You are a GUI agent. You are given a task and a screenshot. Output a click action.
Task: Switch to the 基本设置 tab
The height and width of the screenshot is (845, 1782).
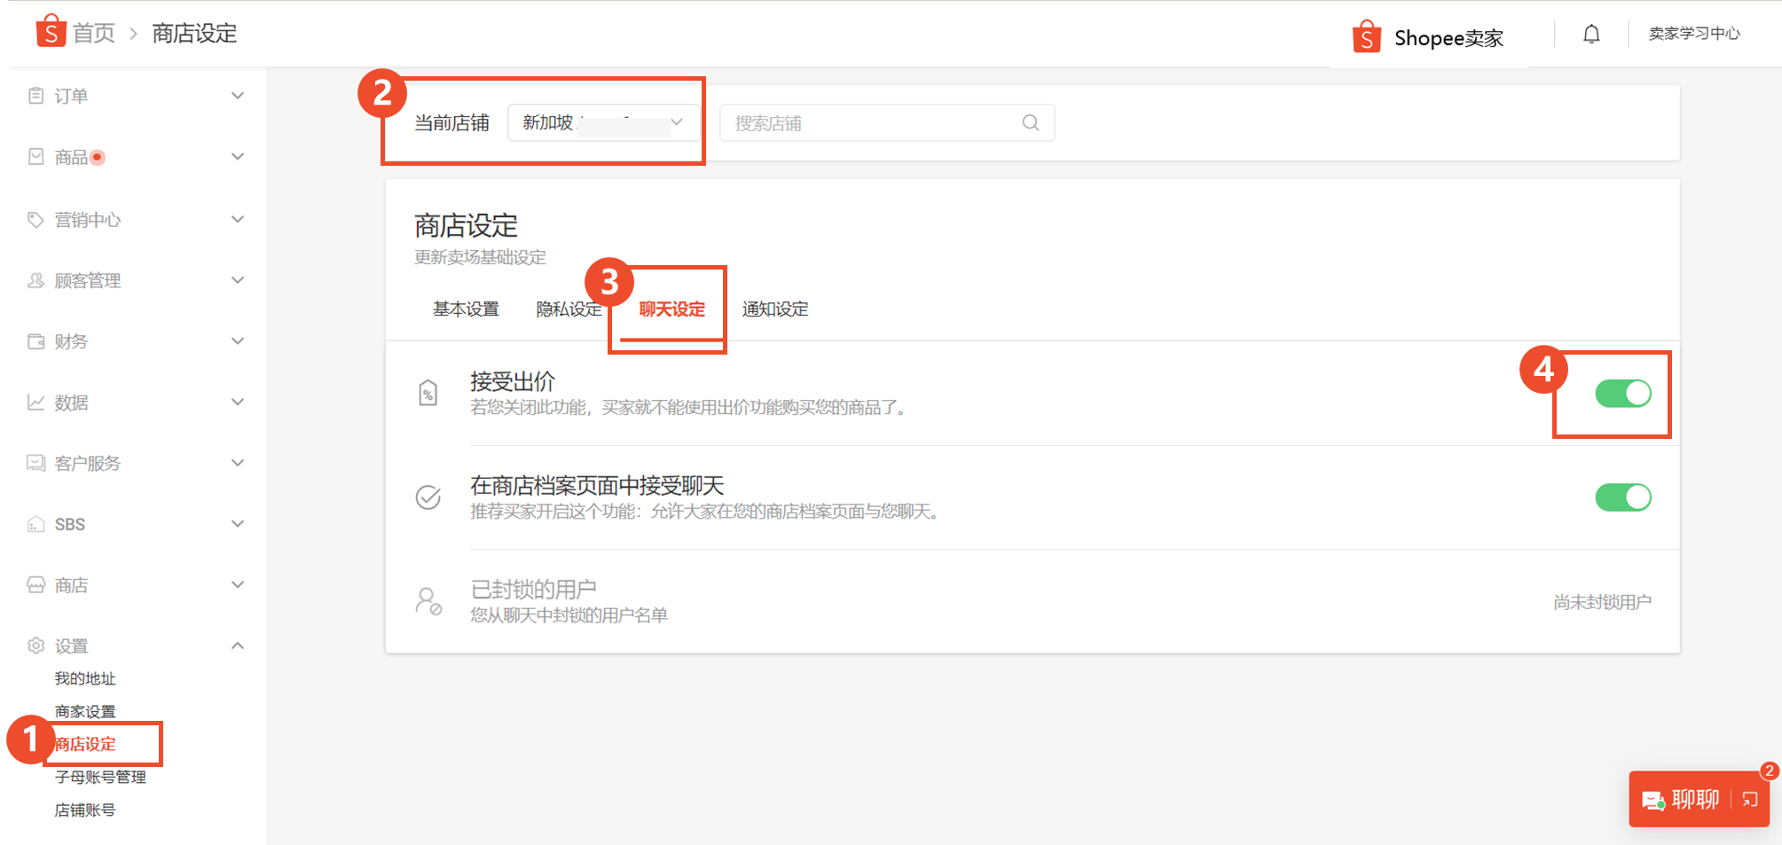coord(466,309)
